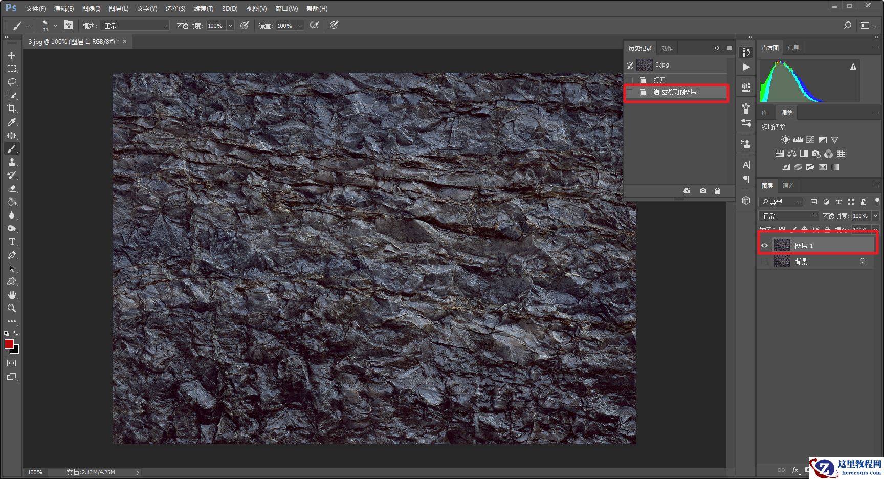This screenshot has height=479, width=884.
Task: Toggle the airbrush build-up option
Action: pos(314,25)
